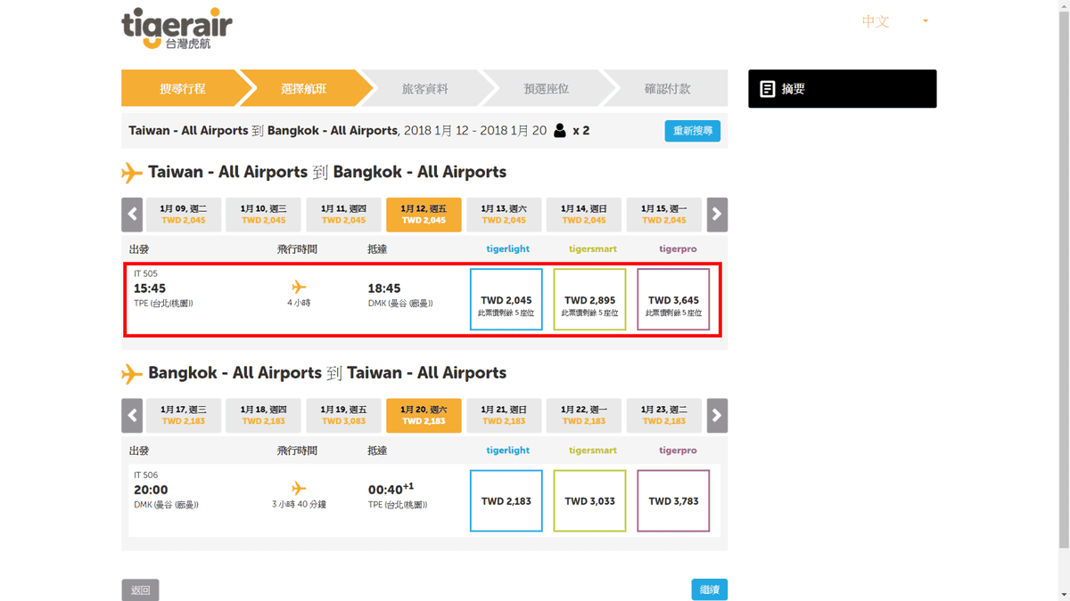Screen dimensions: 1070x601
Task: Show earlier return dates with left arrow
Action: (x=132, y=416)
